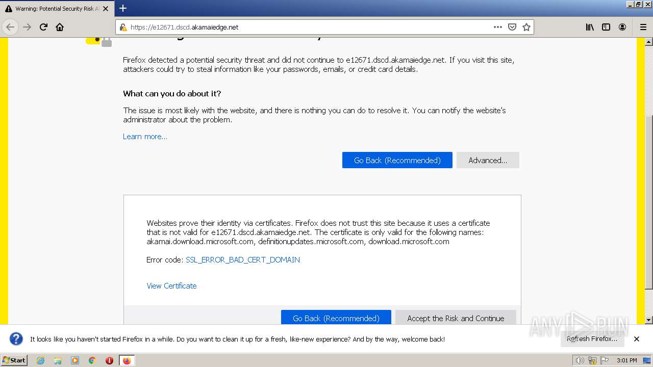653x367 pixels.
Task: Click lower Go Back (Recommended) button
Action: (x=336, y=318)
